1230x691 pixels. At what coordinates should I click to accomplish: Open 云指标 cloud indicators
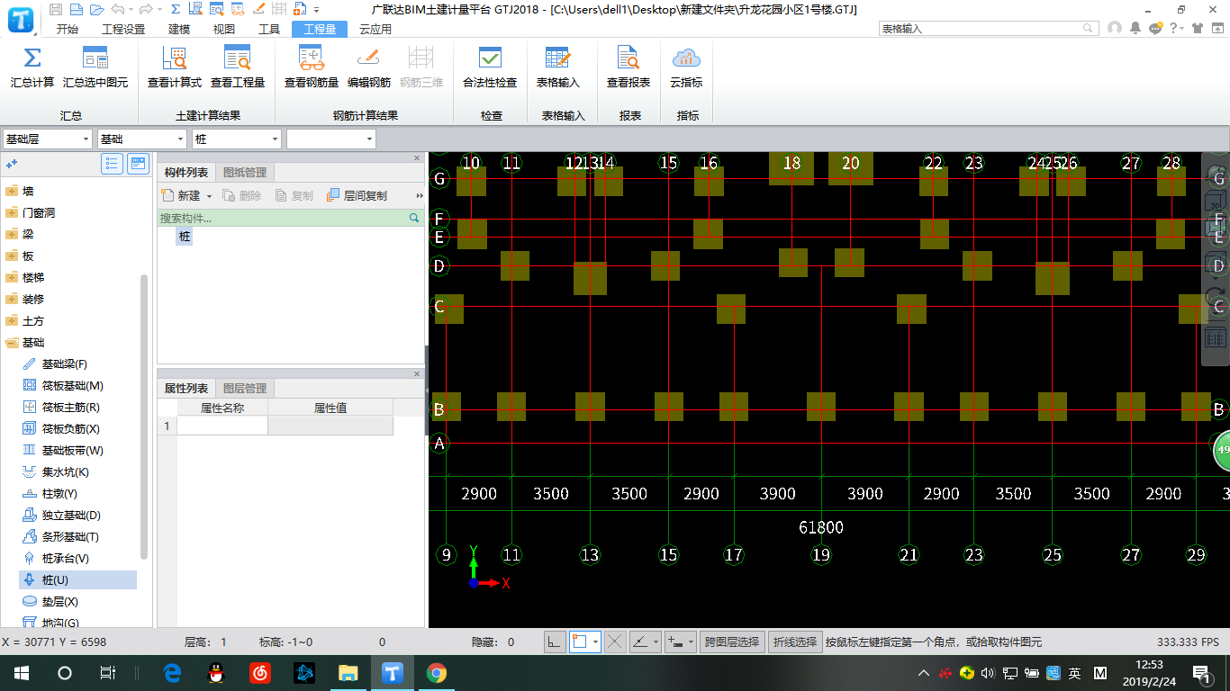pyautogui.click(x=686, y=67)
